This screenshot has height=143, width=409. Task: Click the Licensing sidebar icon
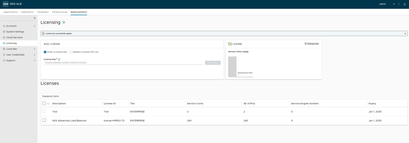coord(4,43)
